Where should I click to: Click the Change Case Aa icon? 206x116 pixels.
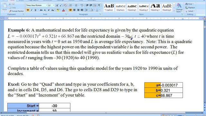click(53, 10)
